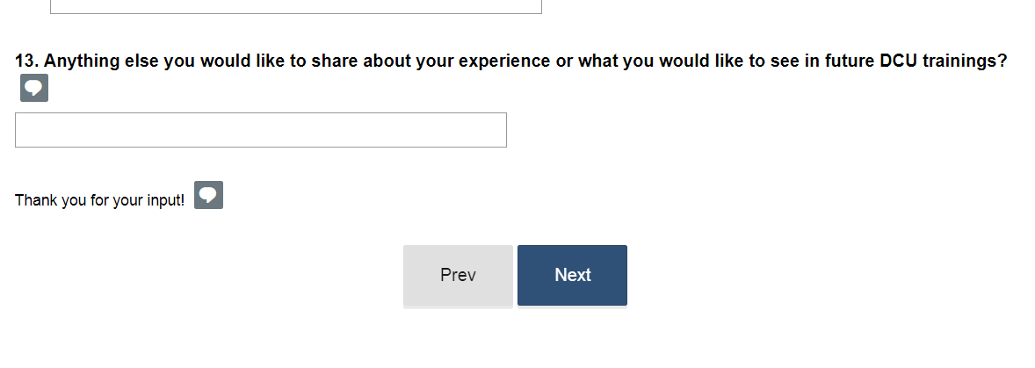Select the question 13 heading text
Image resolution: width=1035 pixels, height=368 pixels.
(x=510, y=61)
